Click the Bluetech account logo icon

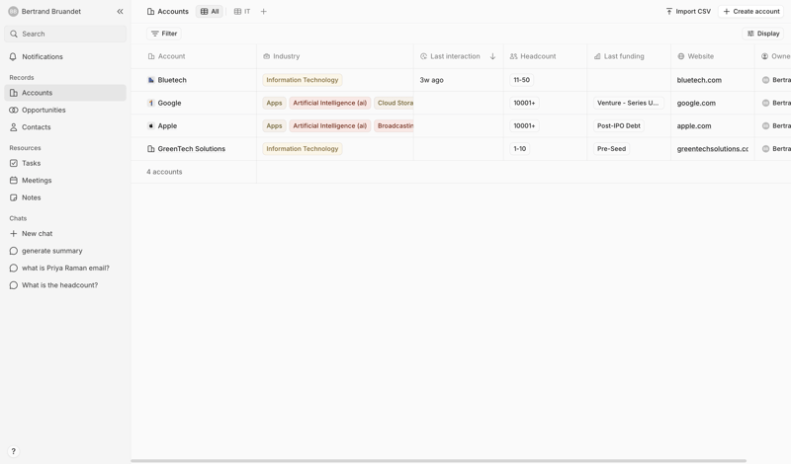point(151,80)
